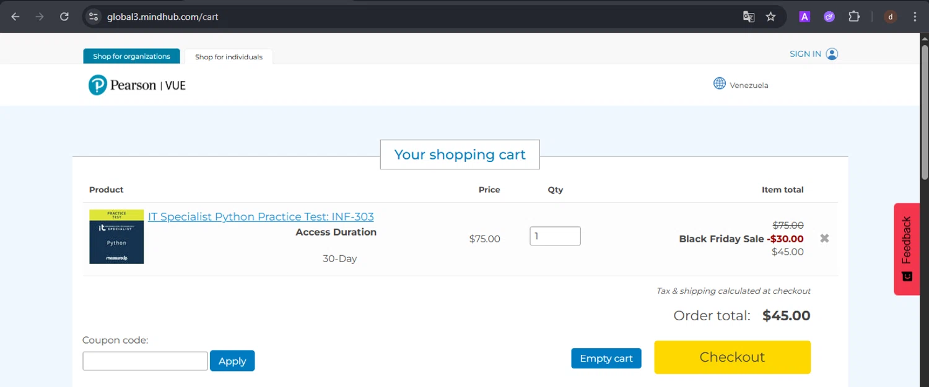Open the purple A extension
This screenshot has height=387, width=929.
coord(805,17)
